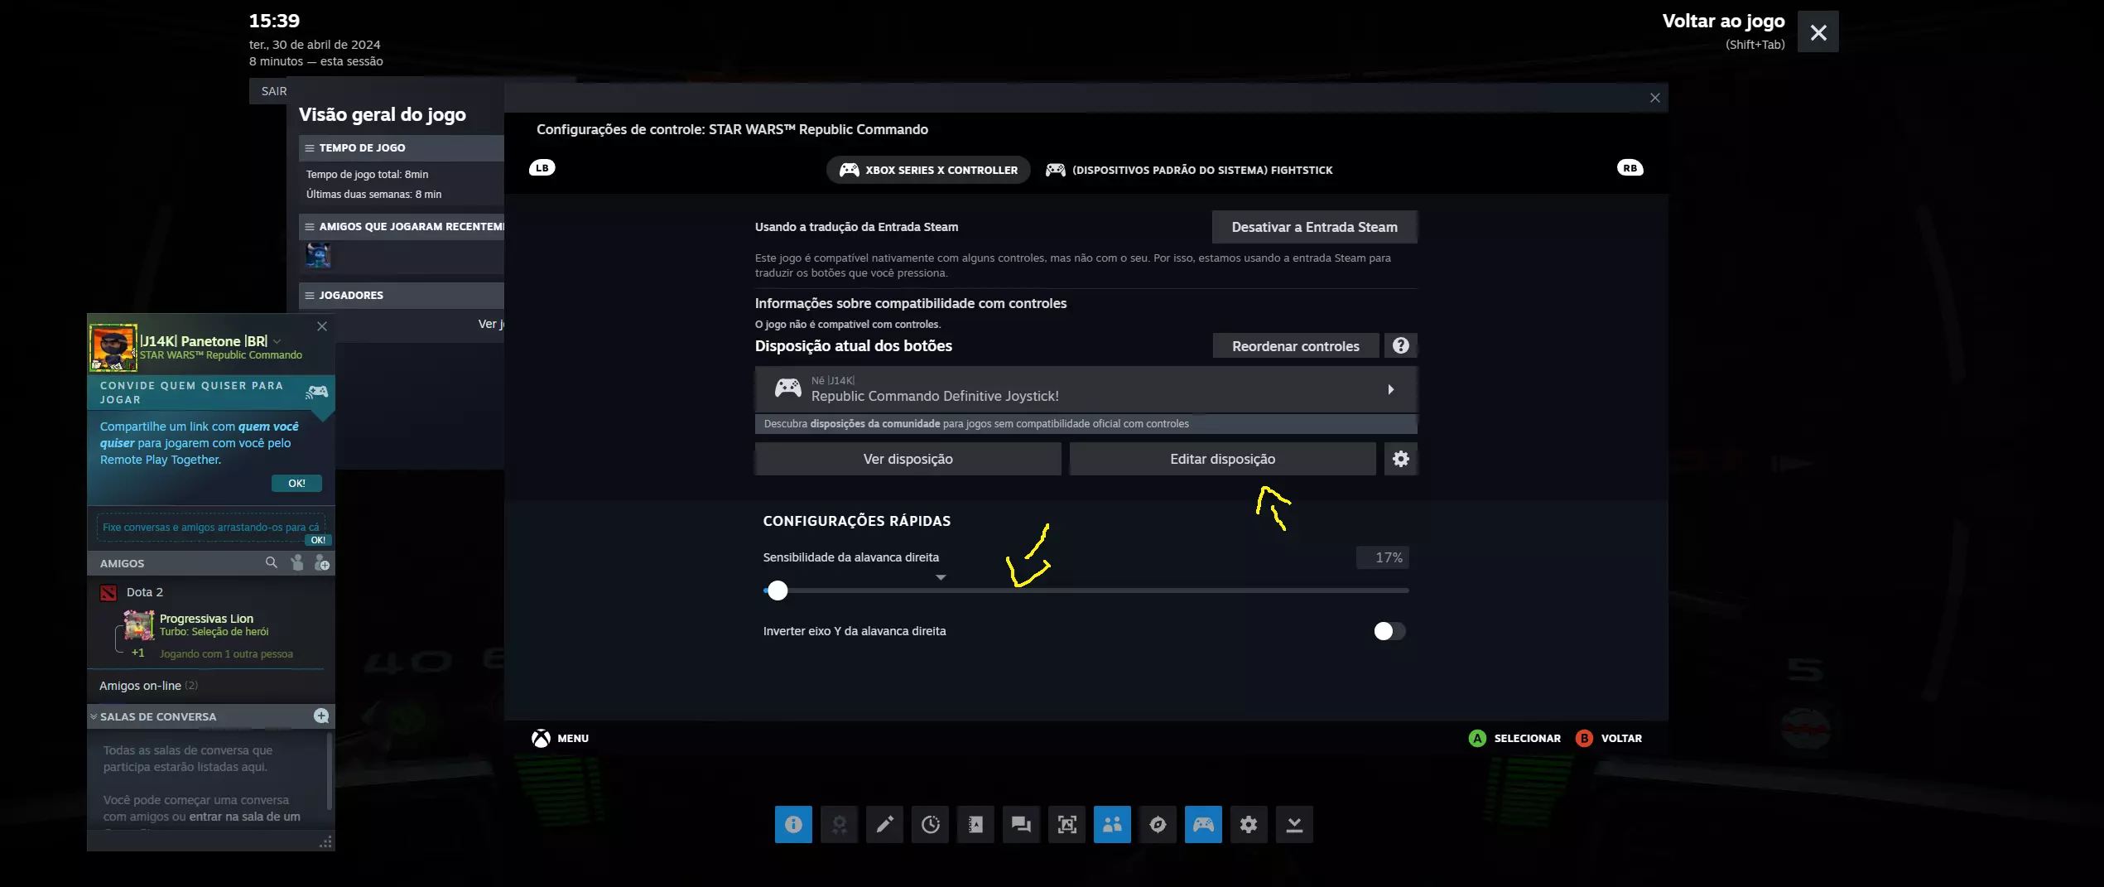
Task: Search friends with the magnifier icon
Action: [x=271, y=562]
